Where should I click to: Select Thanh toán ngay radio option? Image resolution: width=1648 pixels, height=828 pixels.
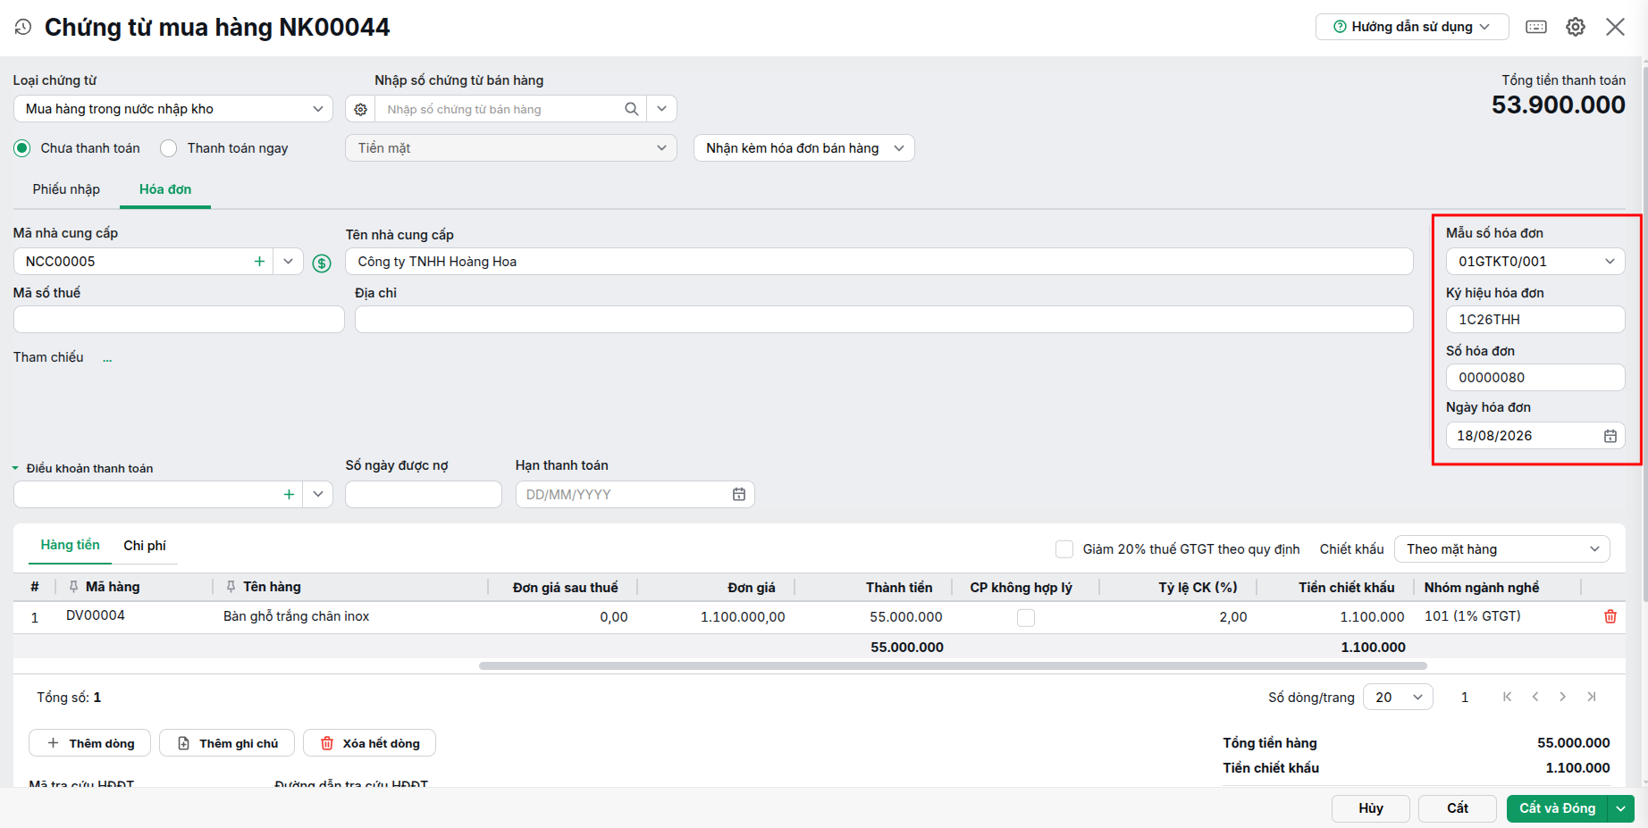tap(168, 148)
